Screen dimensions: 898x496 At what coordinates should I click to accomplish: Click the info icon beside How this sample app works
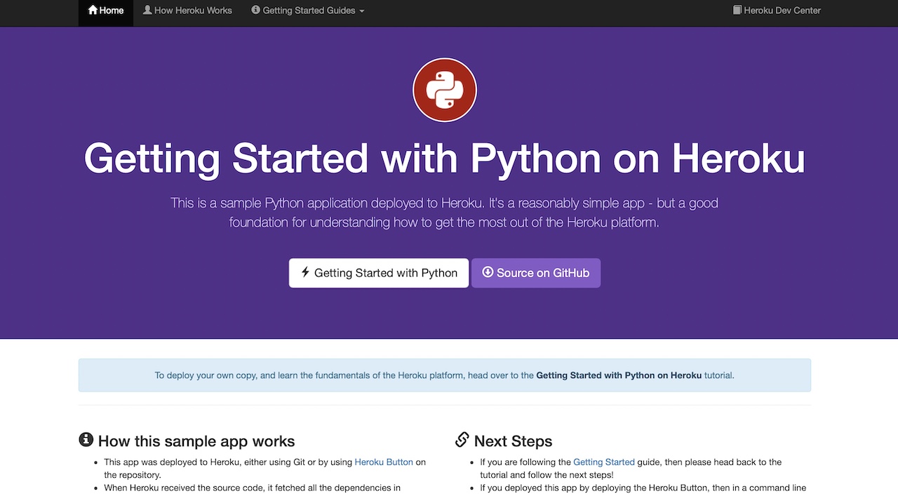(86, 439)
